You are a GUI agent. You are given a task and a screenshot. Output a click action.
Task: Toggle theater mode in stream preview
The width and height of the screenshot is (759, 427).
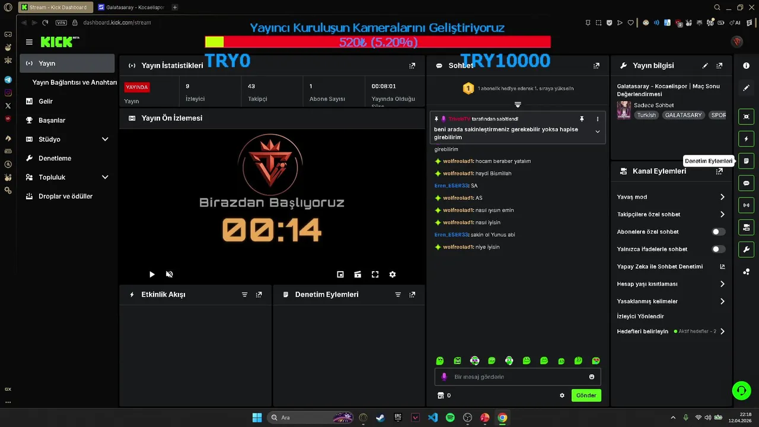358,275
